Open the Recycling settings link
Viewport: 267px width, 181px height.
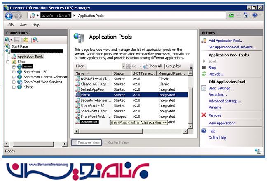pos(218,95)
